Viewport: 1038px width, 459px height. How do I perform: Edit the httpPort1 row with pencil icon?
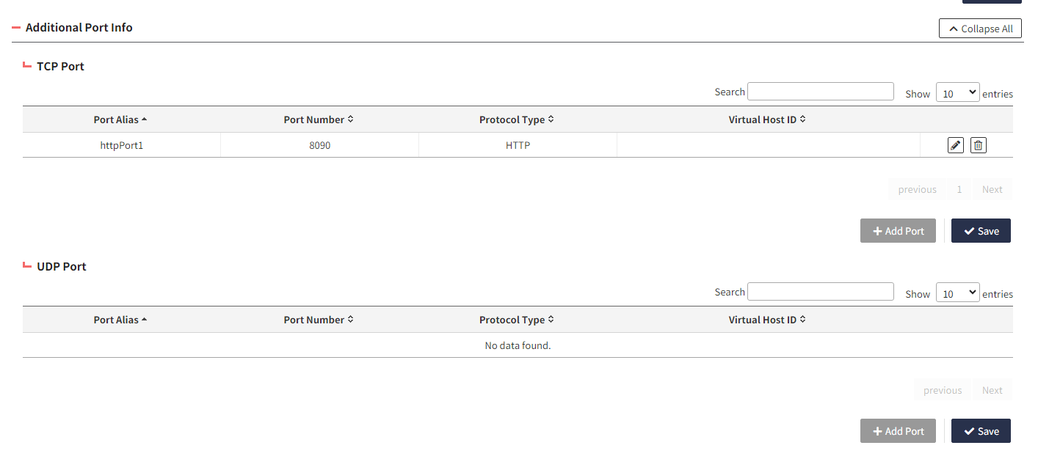point(955,145)
